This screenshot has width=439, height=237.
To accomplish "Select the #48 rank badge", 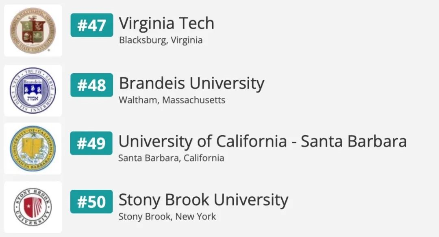I will [91, 85].
